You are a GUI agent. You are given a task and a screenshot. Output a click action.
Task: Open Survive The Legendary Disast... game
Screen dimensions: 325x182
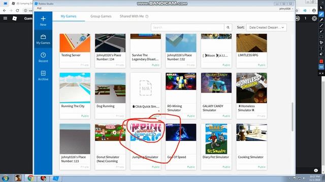(146, 51)
